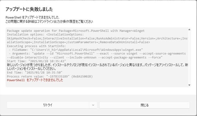The height and width of the screenshot is (116, 197).
Task: Click the red PowerShell update failed line
Action: point(35,80)
